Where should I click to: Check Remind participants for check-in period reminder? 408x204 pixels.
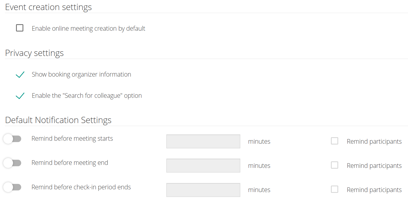(x=334, y=189)
